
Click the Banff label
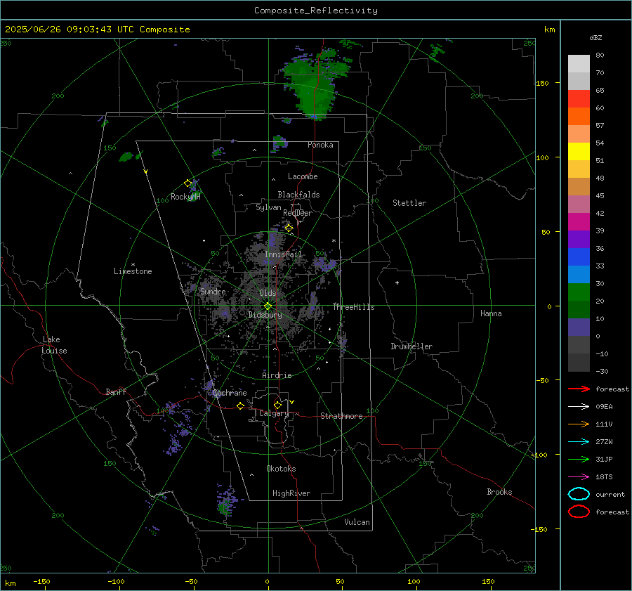click(116, 391)
